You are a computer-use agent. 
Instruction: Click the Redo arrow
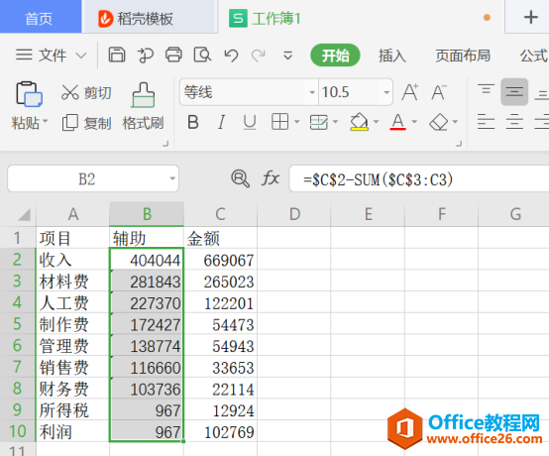click(259, 55)
